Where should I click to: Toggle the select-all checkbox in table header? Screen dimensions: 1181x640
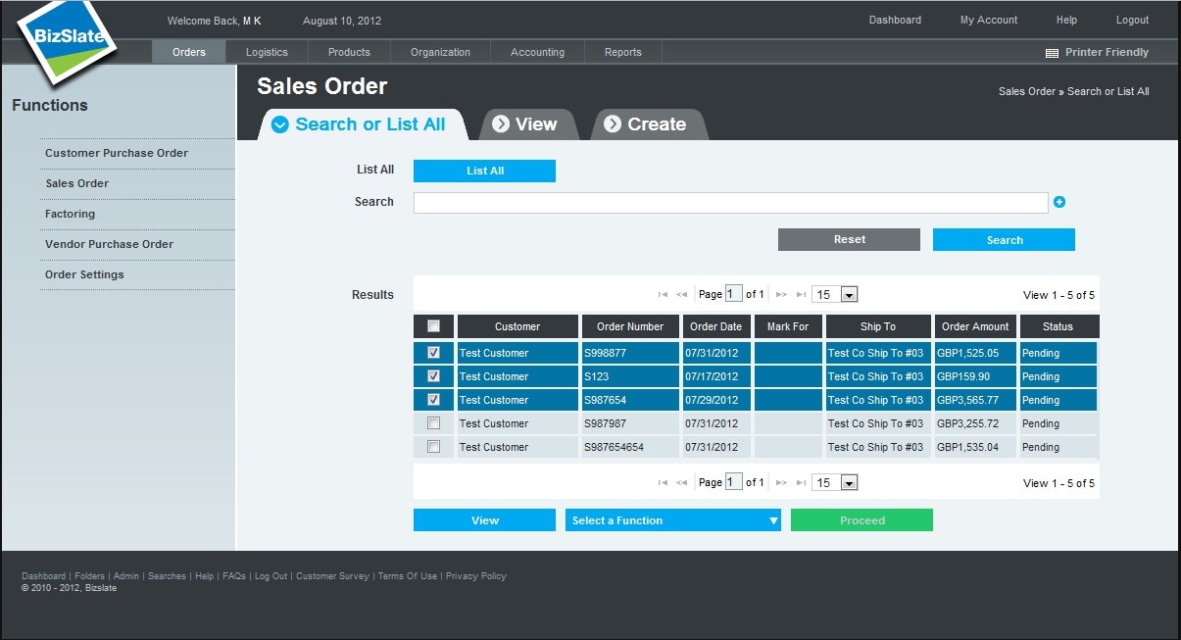(x=432, y=325)
